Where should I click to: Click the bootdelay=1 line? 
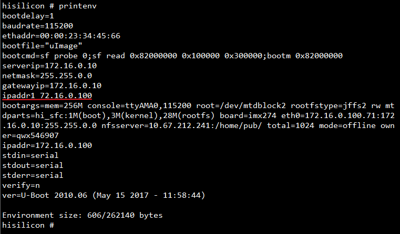tap(28, 16)
